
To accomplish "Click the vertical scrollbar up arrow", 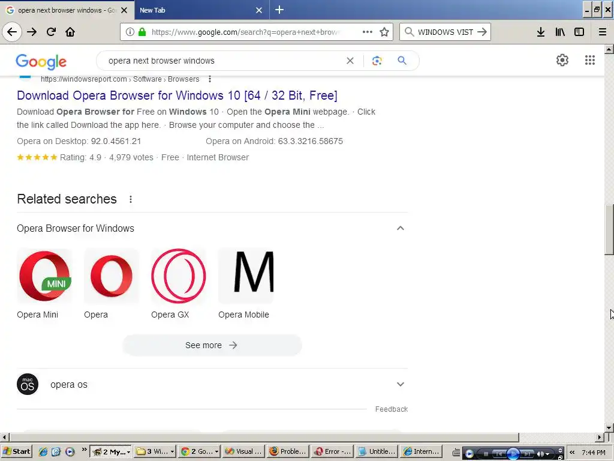I will (x=609, y=49).
